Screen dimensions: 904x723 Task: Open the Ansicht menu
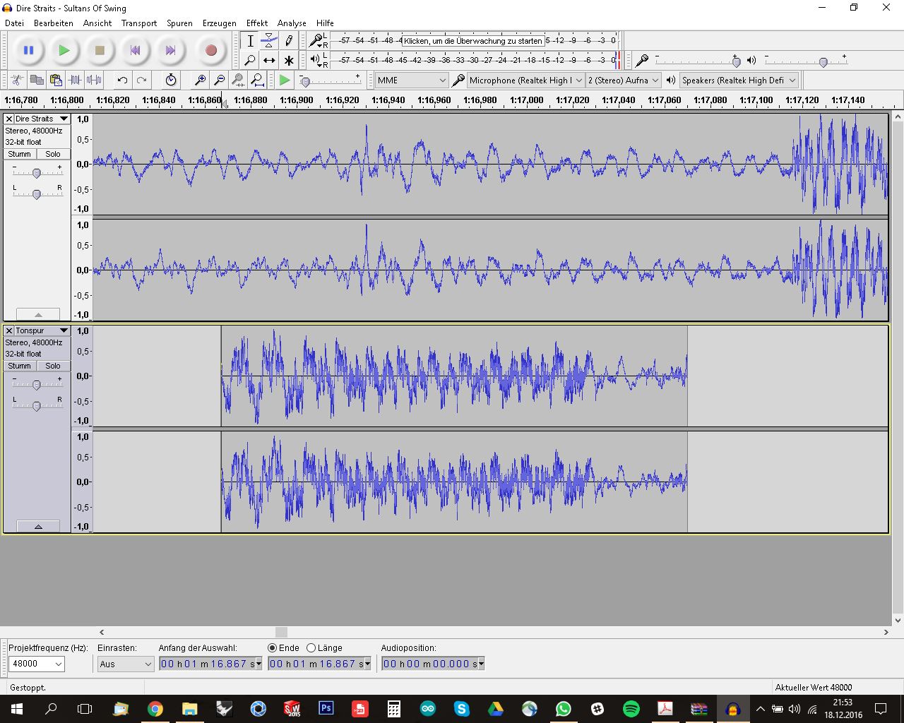(97, 23)
